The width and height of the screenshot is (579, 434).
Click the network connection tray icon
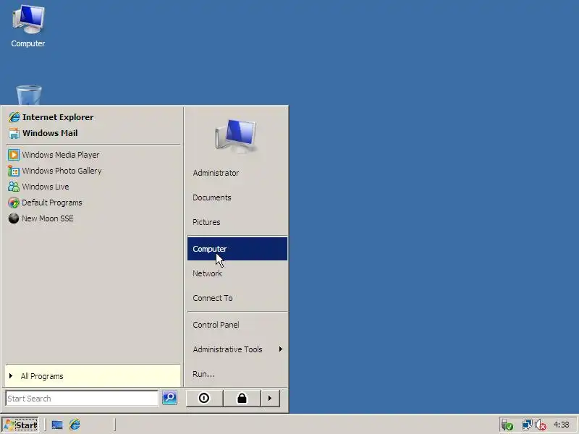pyautogui.click(x=527, y=425)
